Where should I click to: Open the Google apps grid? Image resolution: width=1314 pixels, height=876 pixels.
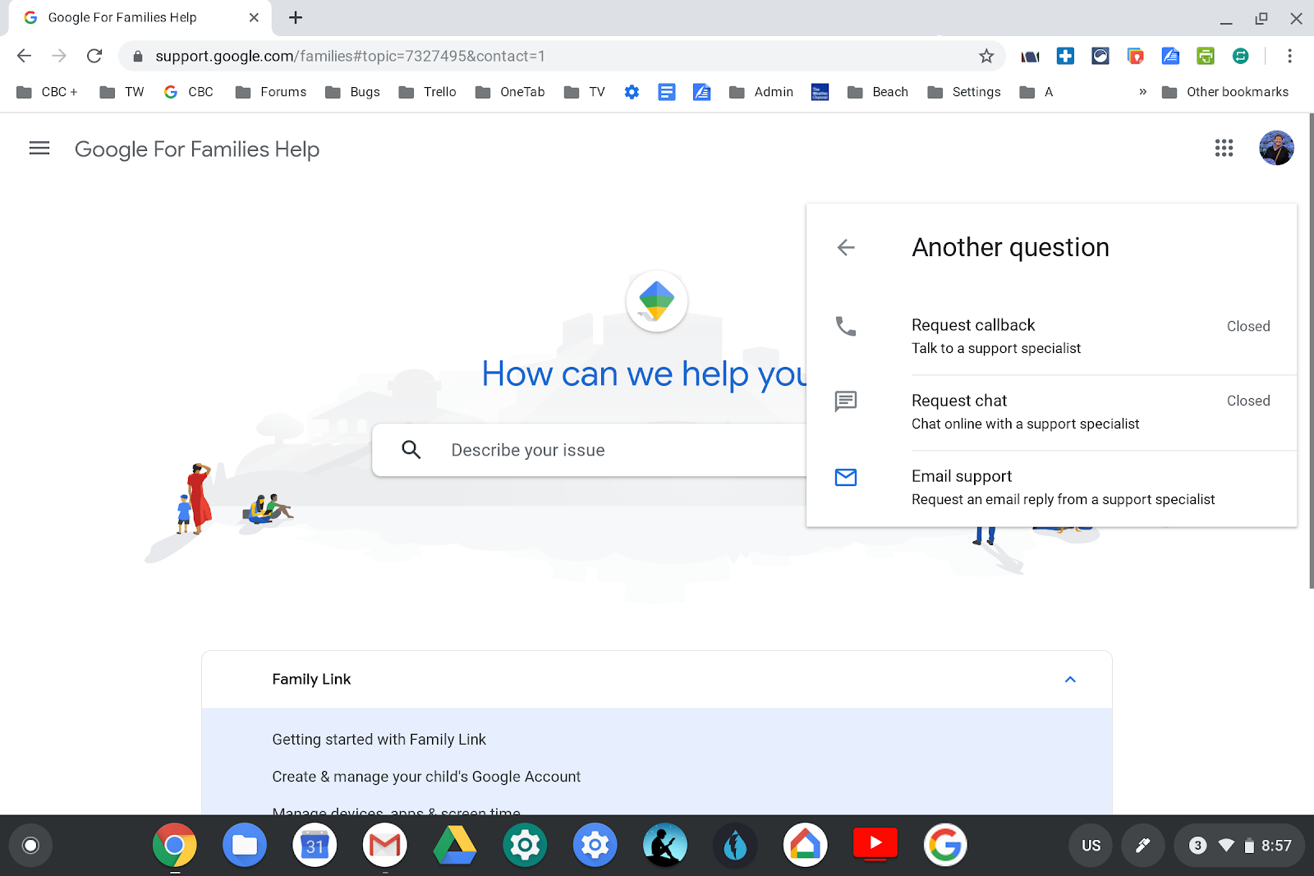pyautogui.click(x=1224, y=148)
